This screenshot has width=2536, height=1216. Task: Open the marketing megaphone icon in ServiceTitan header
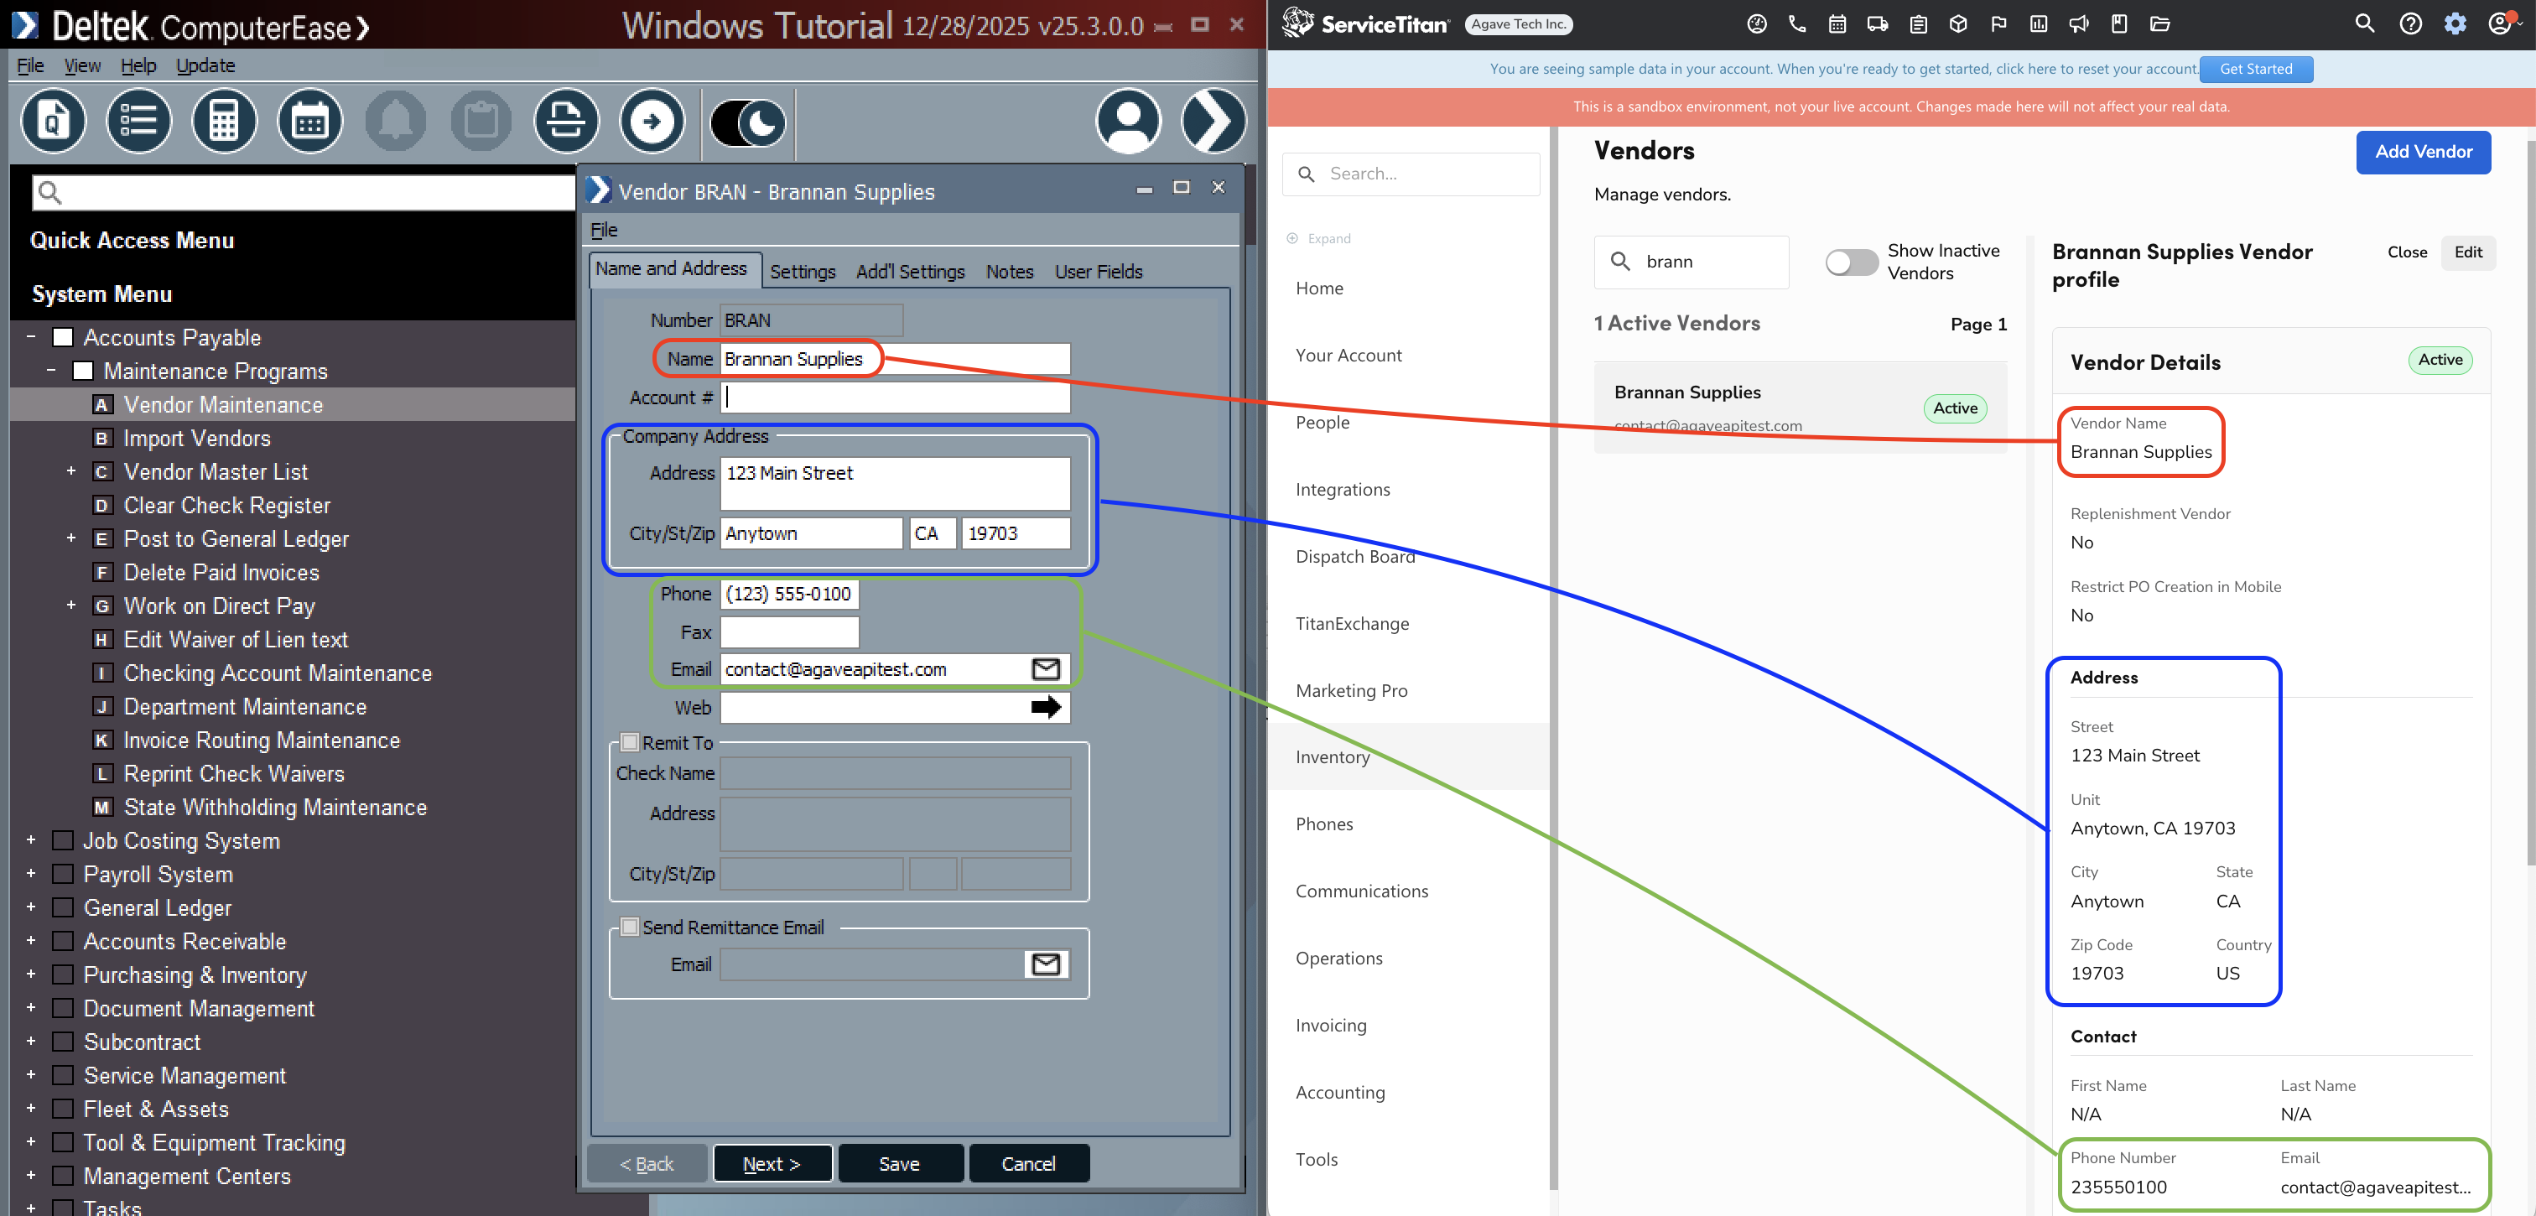(x=2079, y=24)
